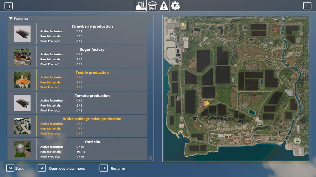Click the E next-page key icon

point(307,6)
